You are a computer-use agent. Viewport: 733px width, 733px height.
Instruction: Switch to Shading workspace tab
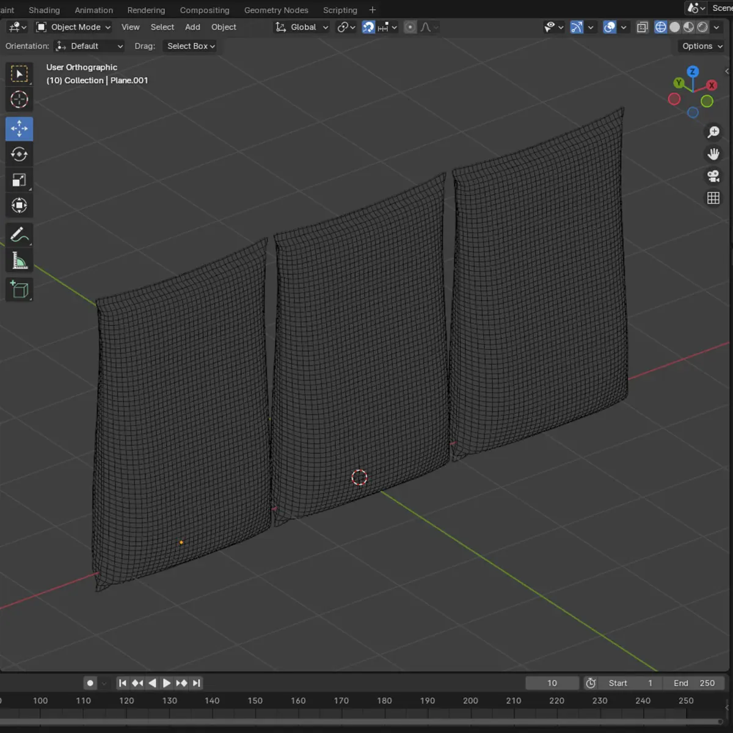45,10
